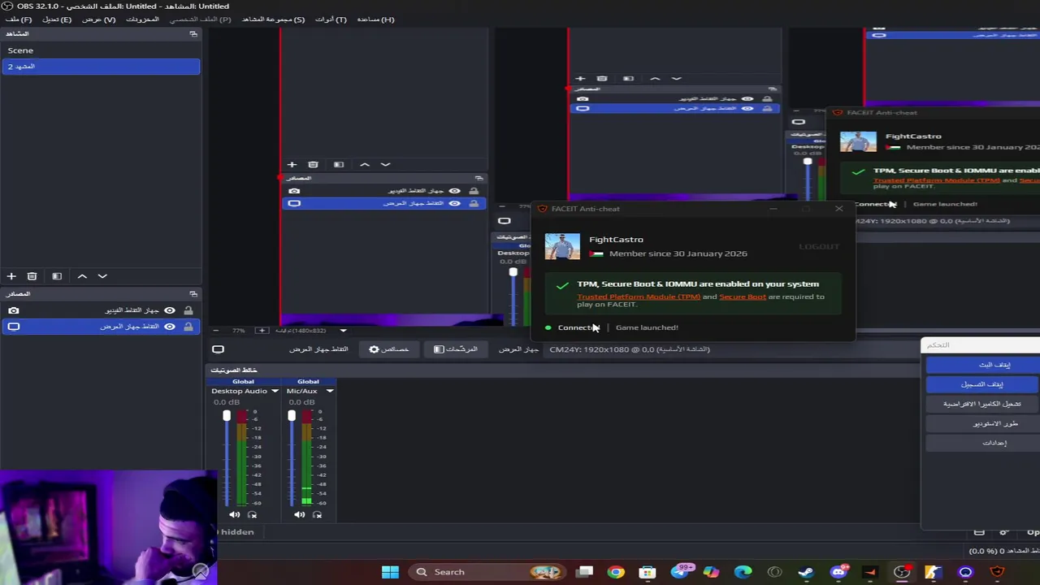Open Telegram from the taskbar
The width and height of the screenshot is (1040, 585).
679,572
